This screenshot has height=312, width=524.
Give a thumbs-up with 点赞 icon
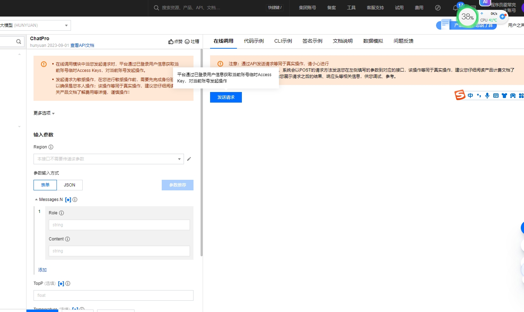[171, 42]
